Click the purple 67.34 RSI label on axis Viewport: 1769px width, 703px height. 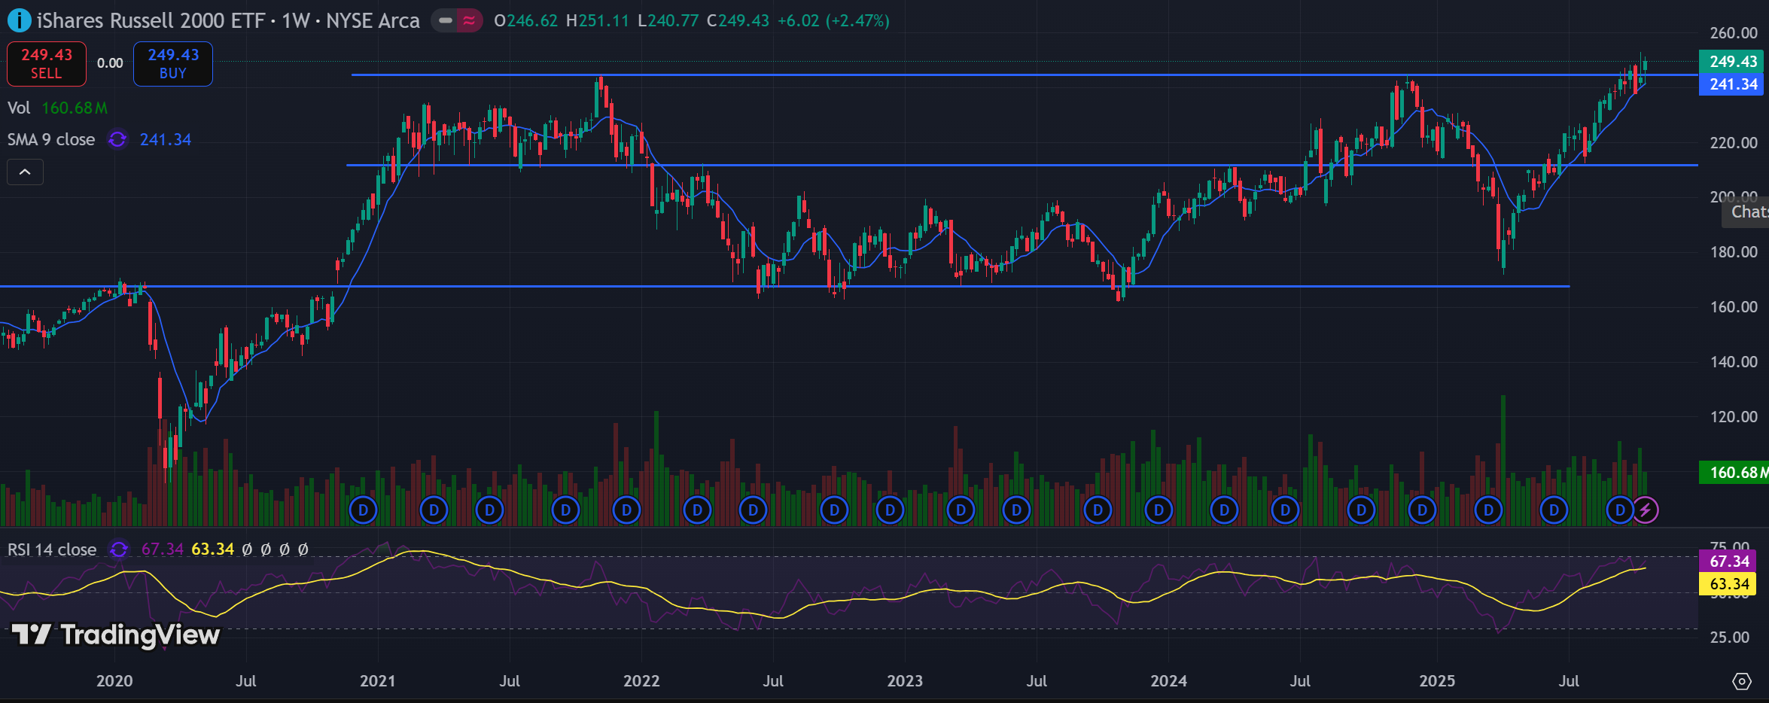coord(1728,561)
